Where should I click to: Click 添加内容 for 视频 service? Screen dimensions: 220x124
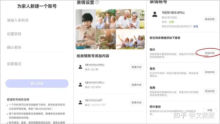point(210,91)
